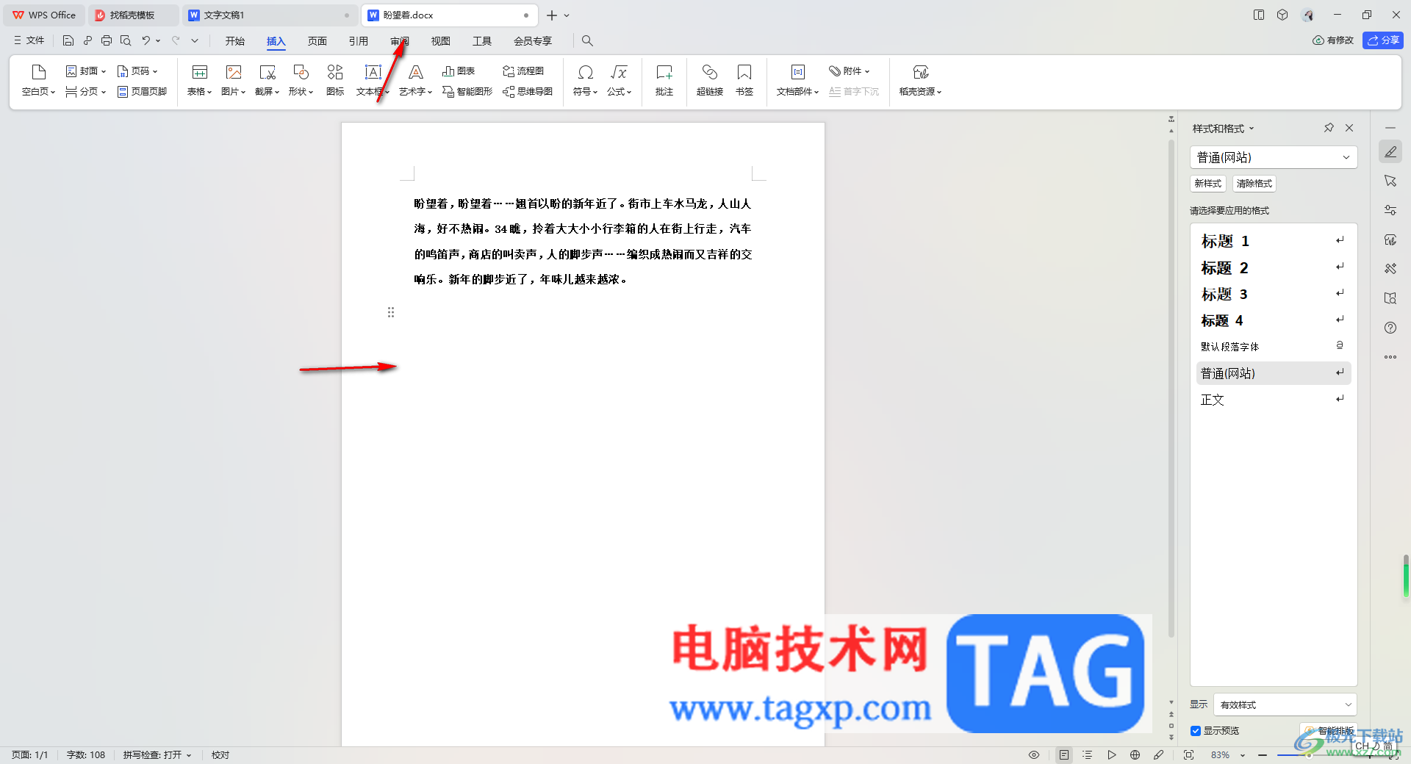Image resolution: width=1411 pixels, height=764 pixels.
Task: Open 稻壳资源 resources
Action: [920, 80]
